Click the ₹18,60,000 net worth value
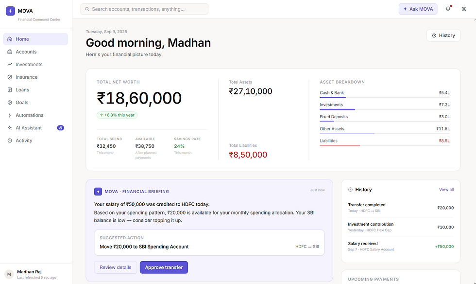Viewport: 476px width, 284px height. (x=139, y=98)
